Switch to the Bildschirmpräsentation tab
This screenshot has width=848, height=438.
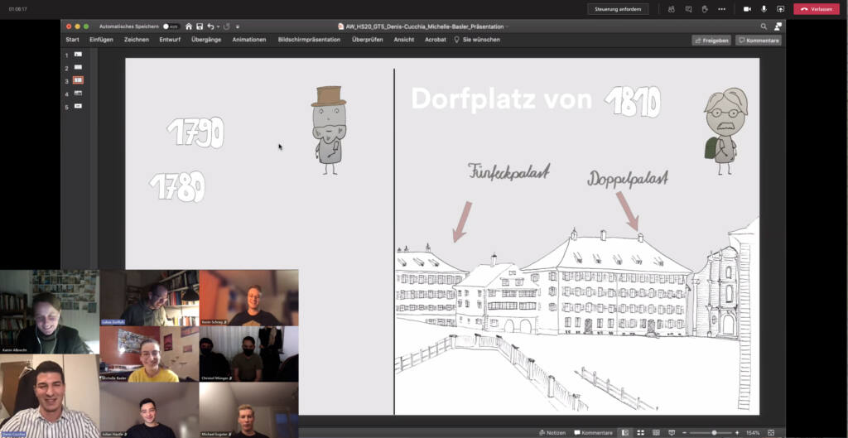(x=310, y=40)
